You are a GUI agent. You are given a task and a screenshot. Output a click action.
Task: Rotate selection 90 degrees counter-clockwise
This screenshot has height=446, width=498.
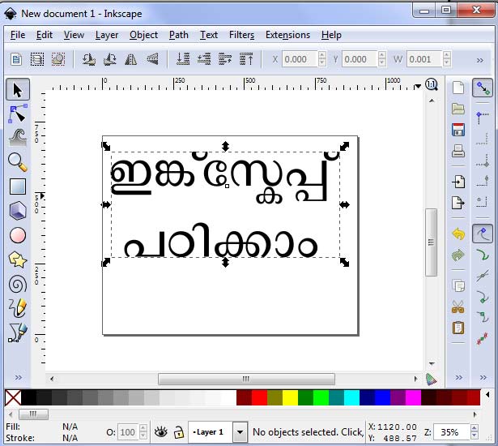pos(88,59)
